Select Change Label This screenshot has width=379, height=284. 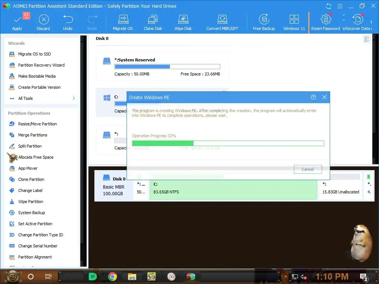coord(30,190)
